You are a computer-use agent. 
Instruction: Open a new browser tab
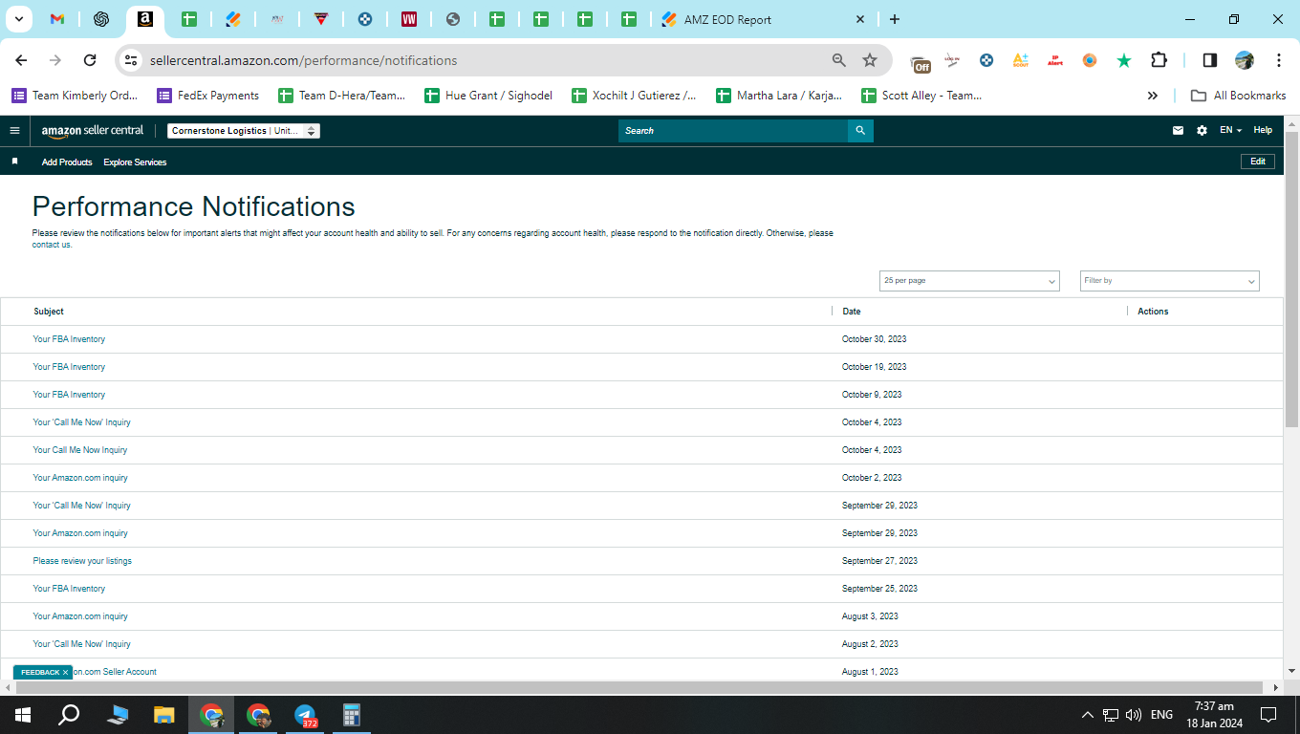(x=895, y=19)
